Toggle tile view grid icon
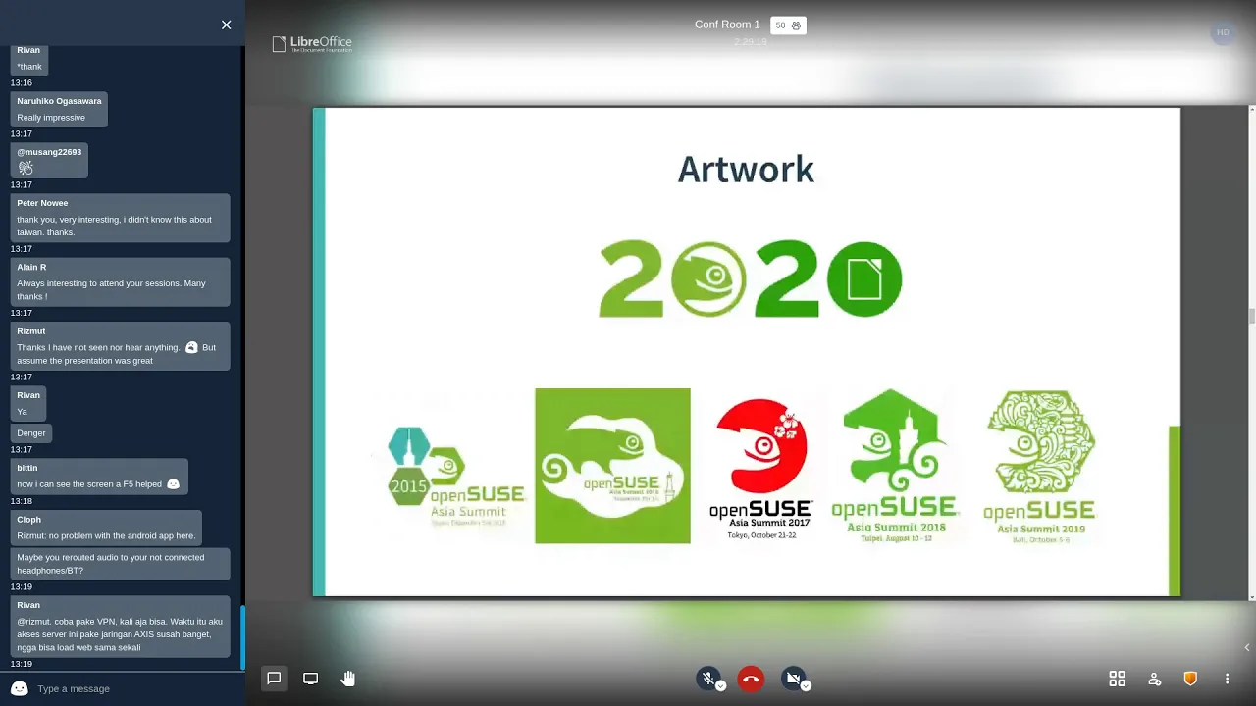1256x706 pixels. click(x=1117, y=679)
